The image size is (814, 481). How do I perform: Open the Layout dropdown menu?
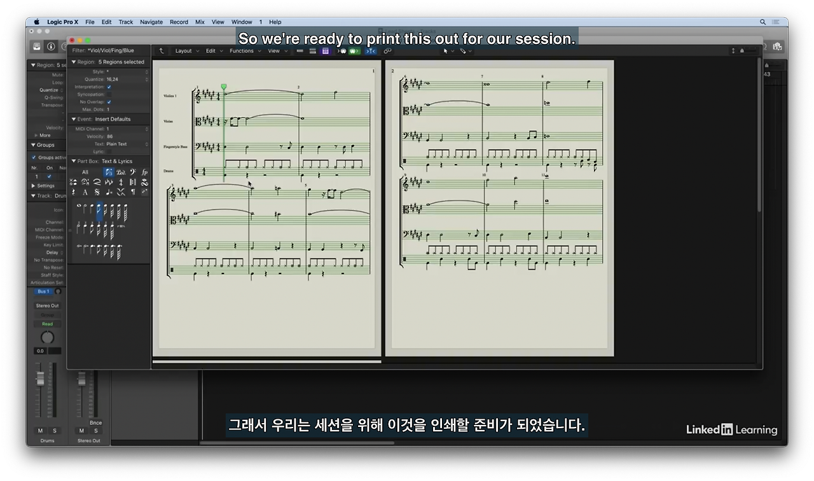coord(186,51)
